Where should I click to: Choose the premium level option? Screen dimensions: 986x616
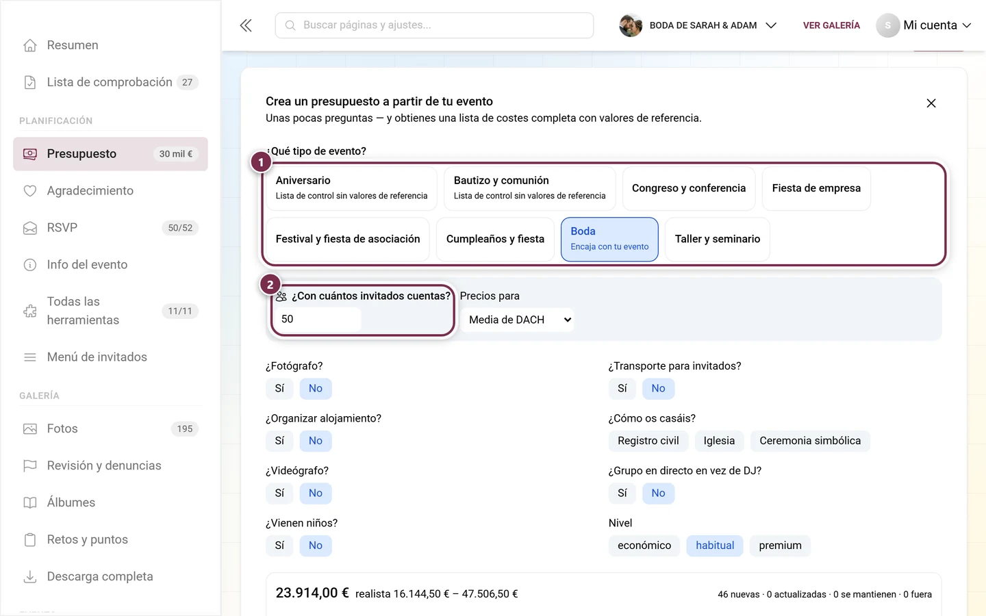(x=780, y=546)
